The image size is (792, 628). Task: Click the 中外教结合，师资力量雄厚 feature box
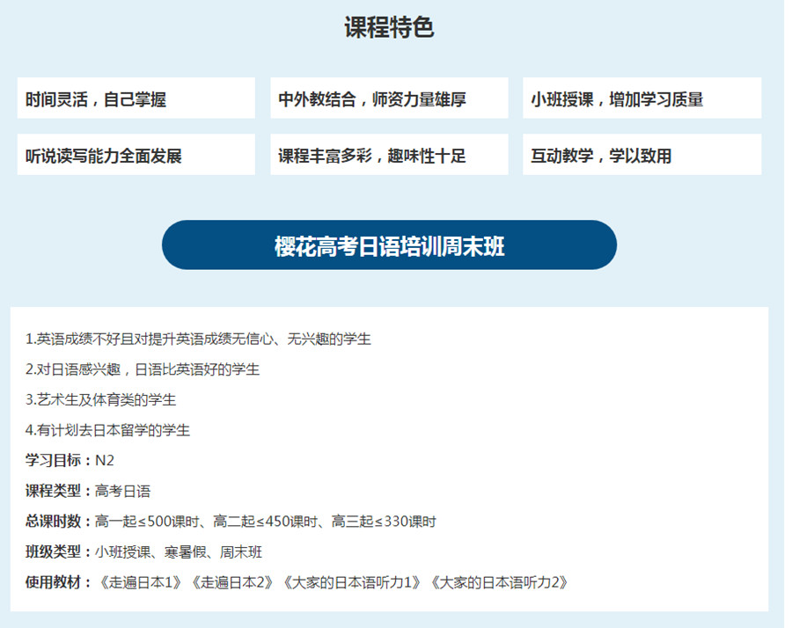[x=388, y=99]
